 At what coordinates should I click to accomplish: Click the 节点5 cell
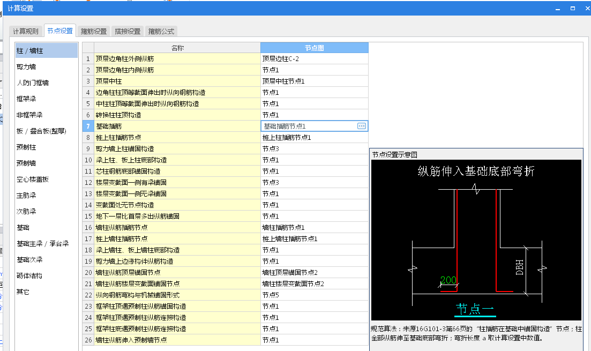[315, 295]
